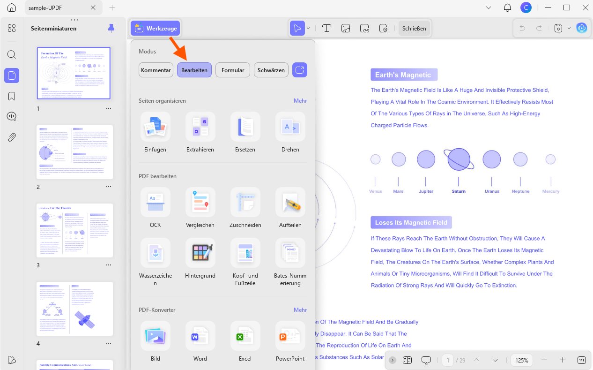Open options menu for page 4 thumbnail
This screenshot has height=370, width=593.
coord(109,343)
